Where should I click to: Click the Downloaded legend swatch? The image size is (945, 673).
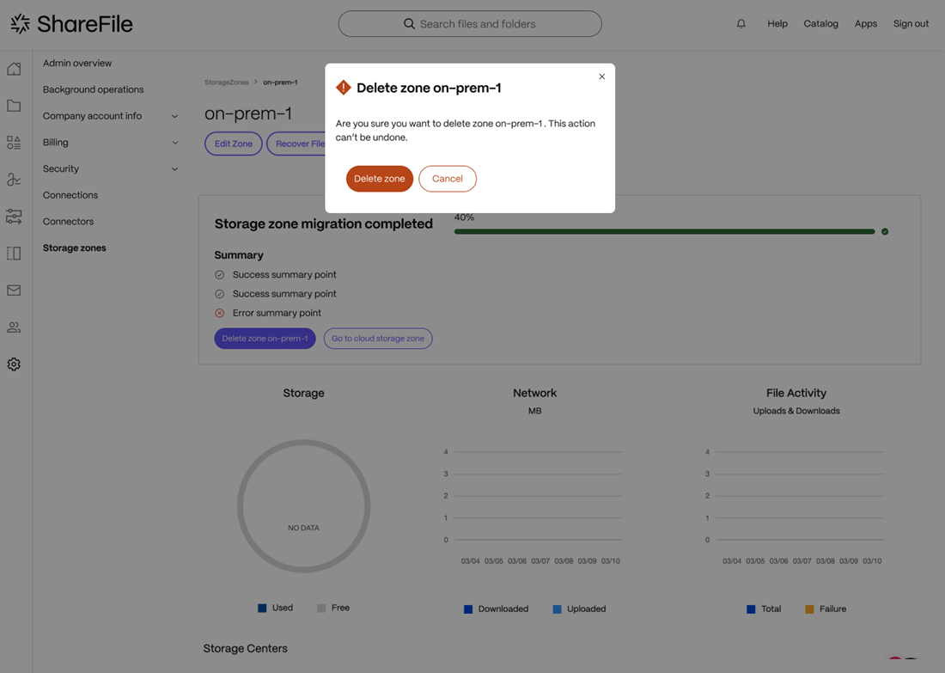pos(468,609)
